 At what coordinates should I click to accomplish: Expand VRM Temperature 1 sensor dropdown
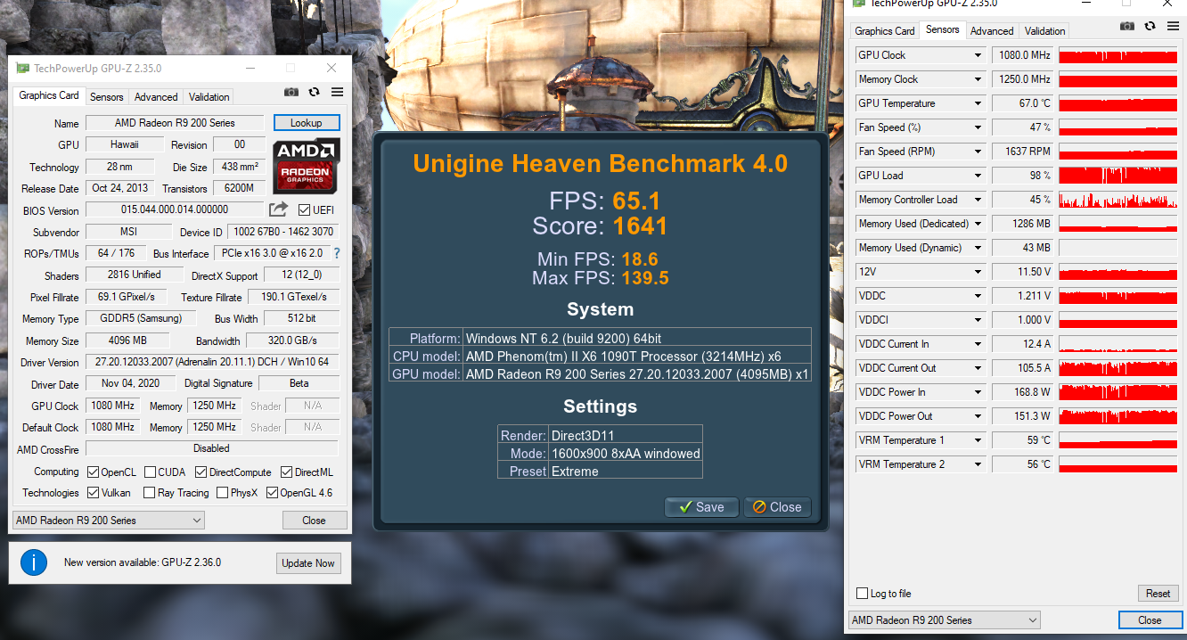point(978,440)
